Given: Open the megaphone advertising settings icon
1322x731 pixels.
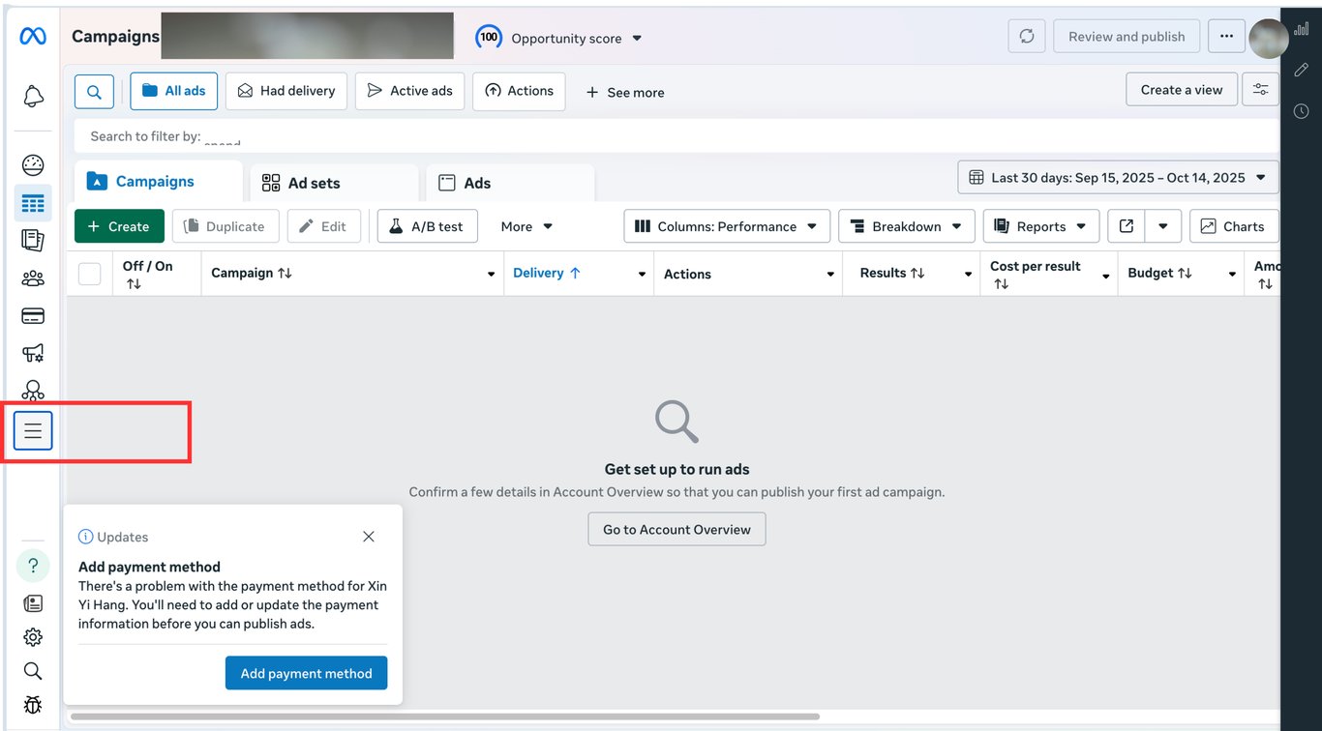Looking at the screenshot, I should point(33,354).
